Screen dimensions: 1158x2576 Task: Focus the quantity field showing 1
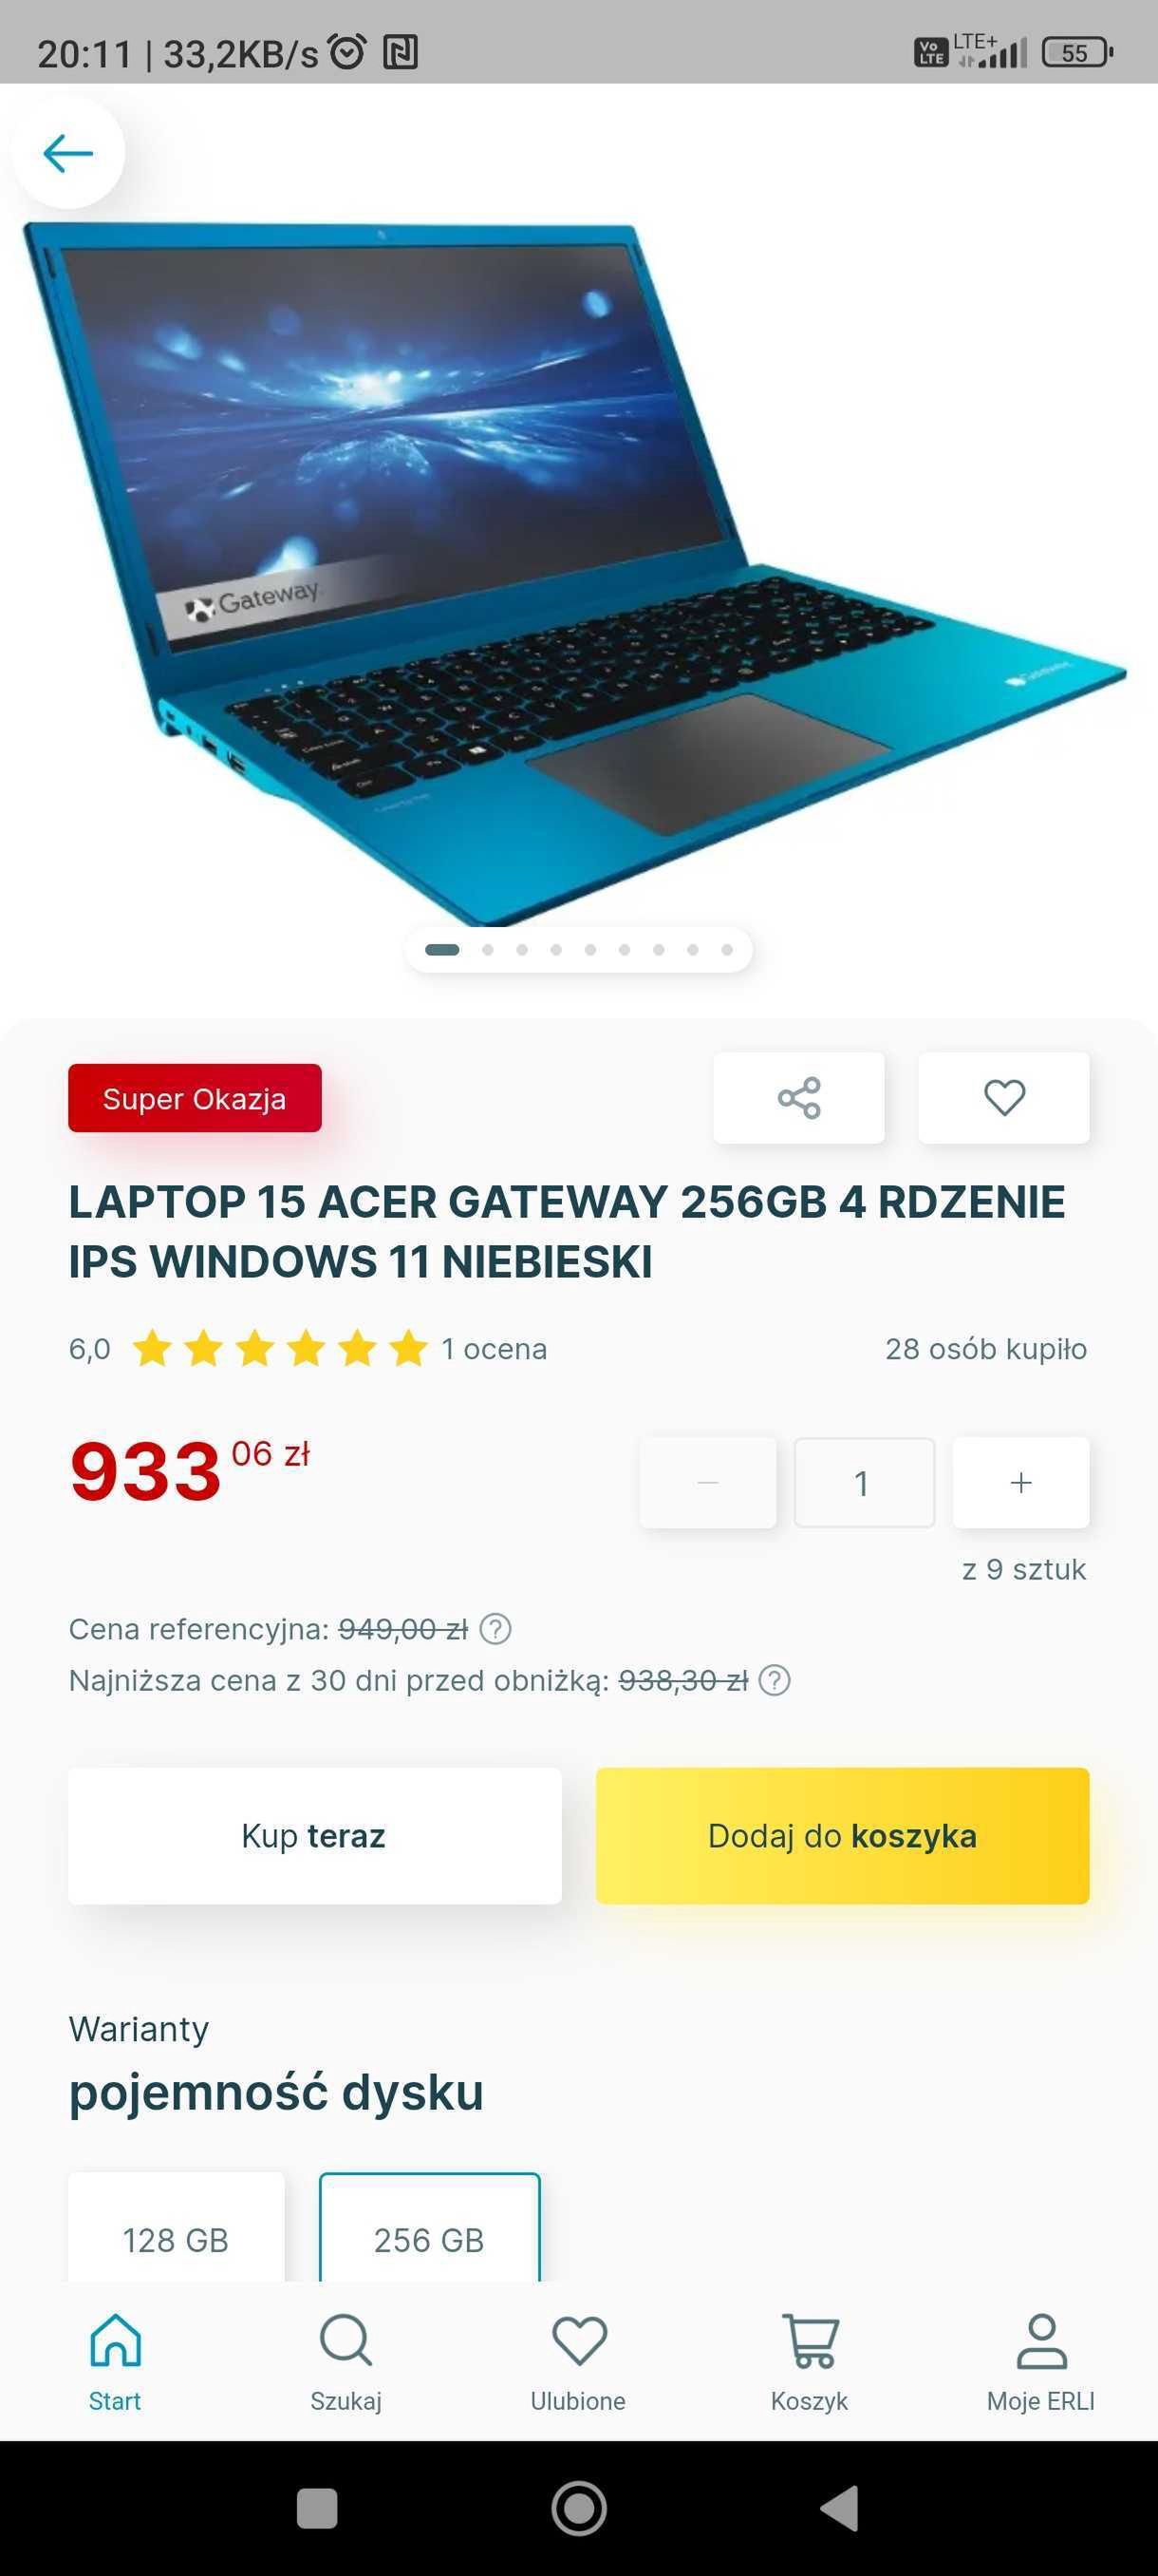coord(863,1482)
